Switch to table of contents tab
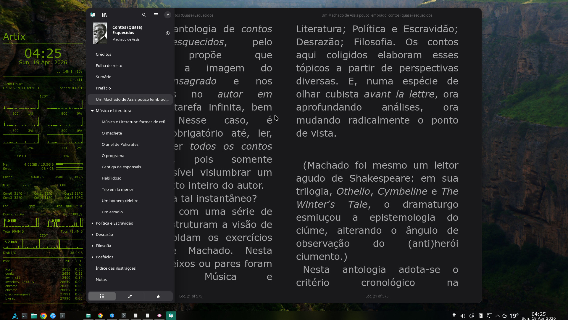Screen dimensions: 568x320 pyautogui.click(x=102, y=296)
